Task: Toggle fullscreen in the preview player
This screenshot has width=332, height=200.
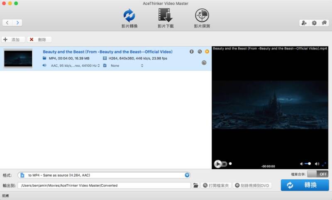Action: pyautogui.click(x=324, y=164)
